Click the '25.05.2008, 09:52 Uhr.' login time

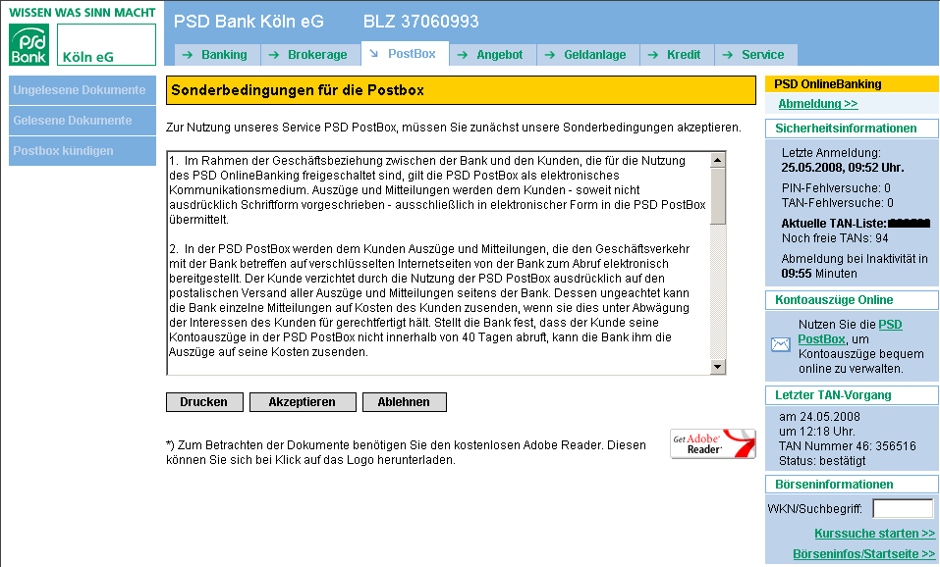point(843,168)
